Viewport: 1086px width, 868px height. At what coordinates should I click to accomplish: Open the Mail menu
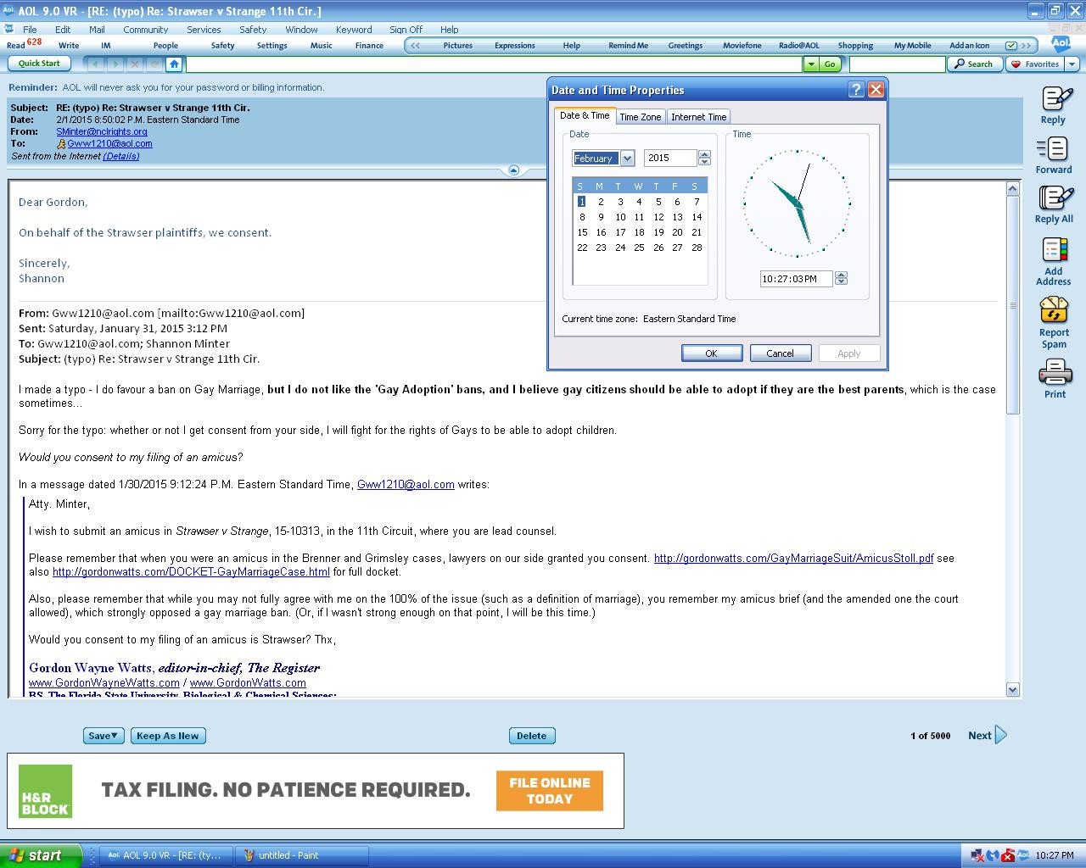[97, 30]
